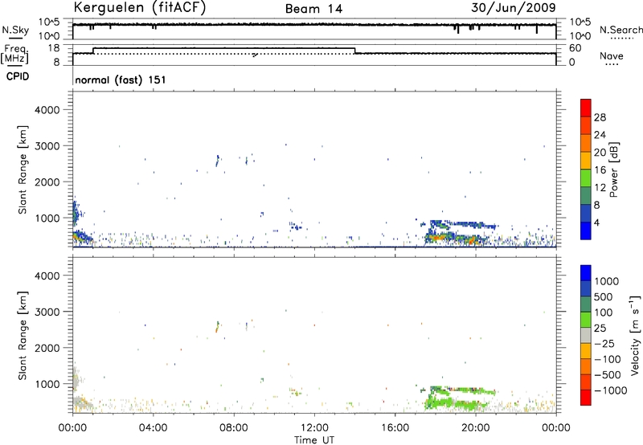Click the '04:00' time axis label
The height and width of the screenshot is (445, 643).
tap(153, 428)
